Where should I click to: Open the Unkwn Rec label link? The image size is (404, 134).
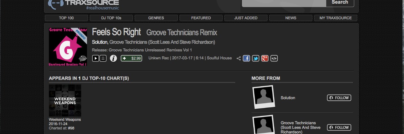pos(159,58)
